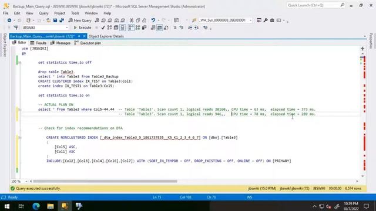
Task: Open Microsoft Edge from the taskbar
Action: click(x=36, y=206)
